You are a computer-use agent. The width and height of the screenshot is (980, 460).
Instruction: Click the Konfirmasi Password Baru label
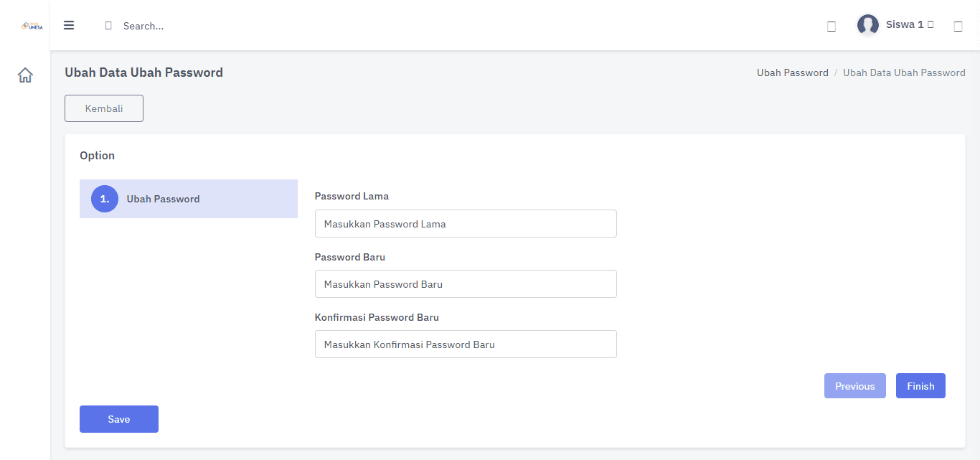click(x=377, y=317)
